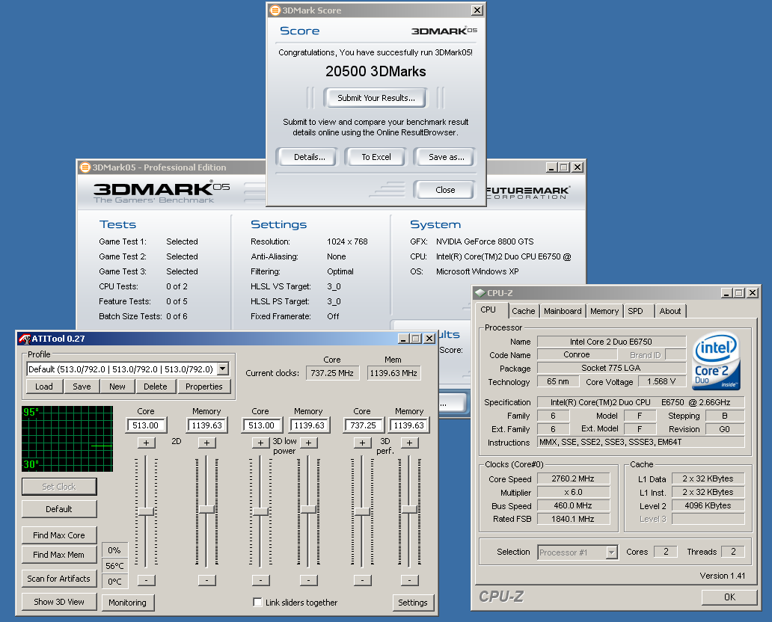Open the Mainboard tab in CPU-Z
The height and width of the screenshot is (622, 772).
563,311
